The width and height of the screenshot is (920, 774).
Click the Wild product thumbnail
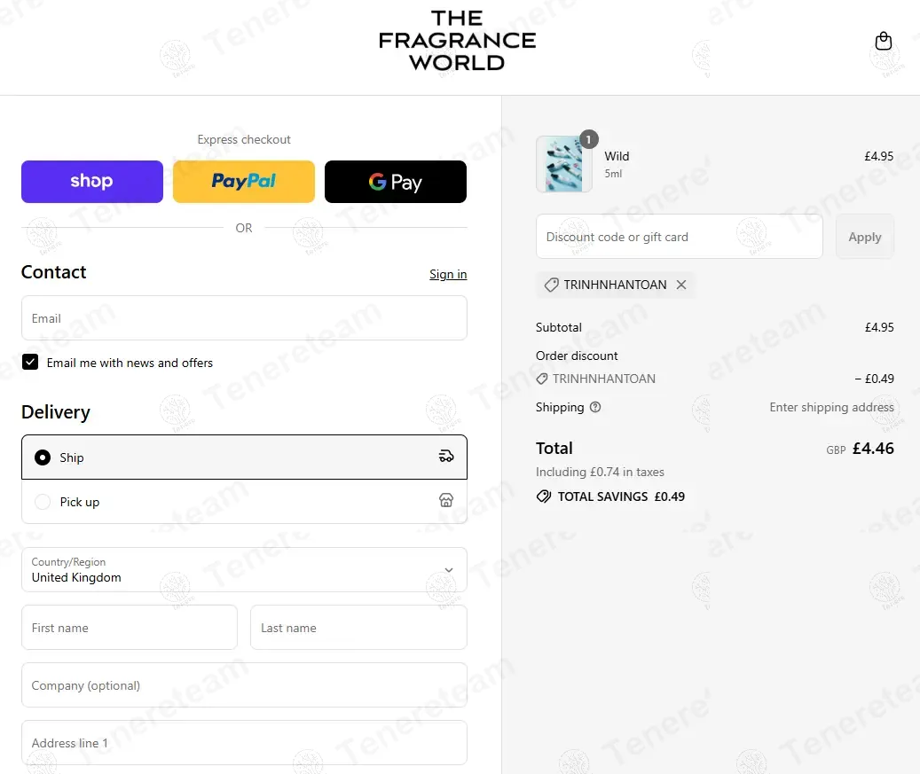[x=564, y=164]
